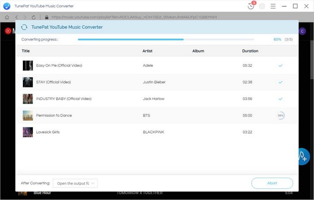The height and width of the screenshot is (200, 314).
Task: Open the conversion history clock icon
Action: pos(251,6)
